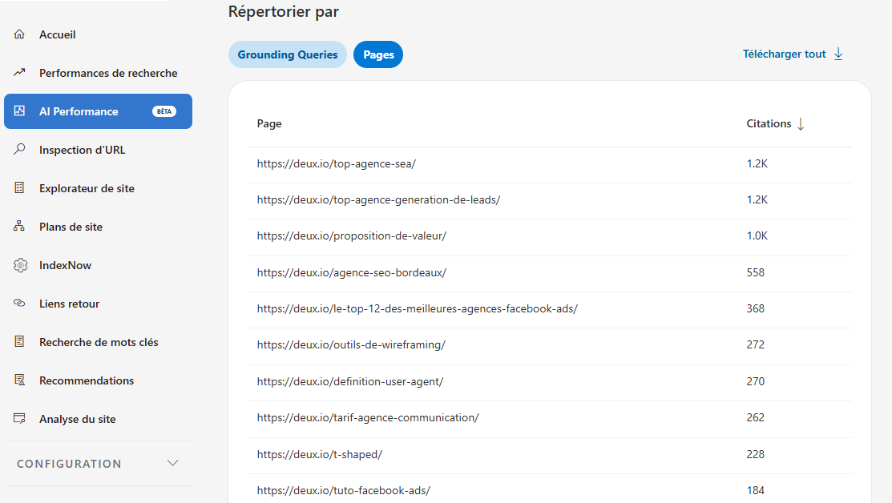Click the Plans de site sitemap icon
The width and height of the screenshot is (892, 503).
coord(20,227)
